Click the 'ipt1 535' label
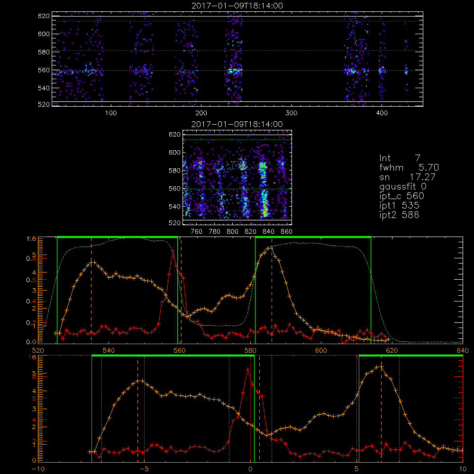 tap(399, 206)
